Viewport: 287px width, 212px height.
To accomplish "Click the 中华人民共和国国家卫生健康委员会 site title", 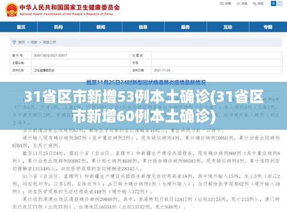I will 70,8.
